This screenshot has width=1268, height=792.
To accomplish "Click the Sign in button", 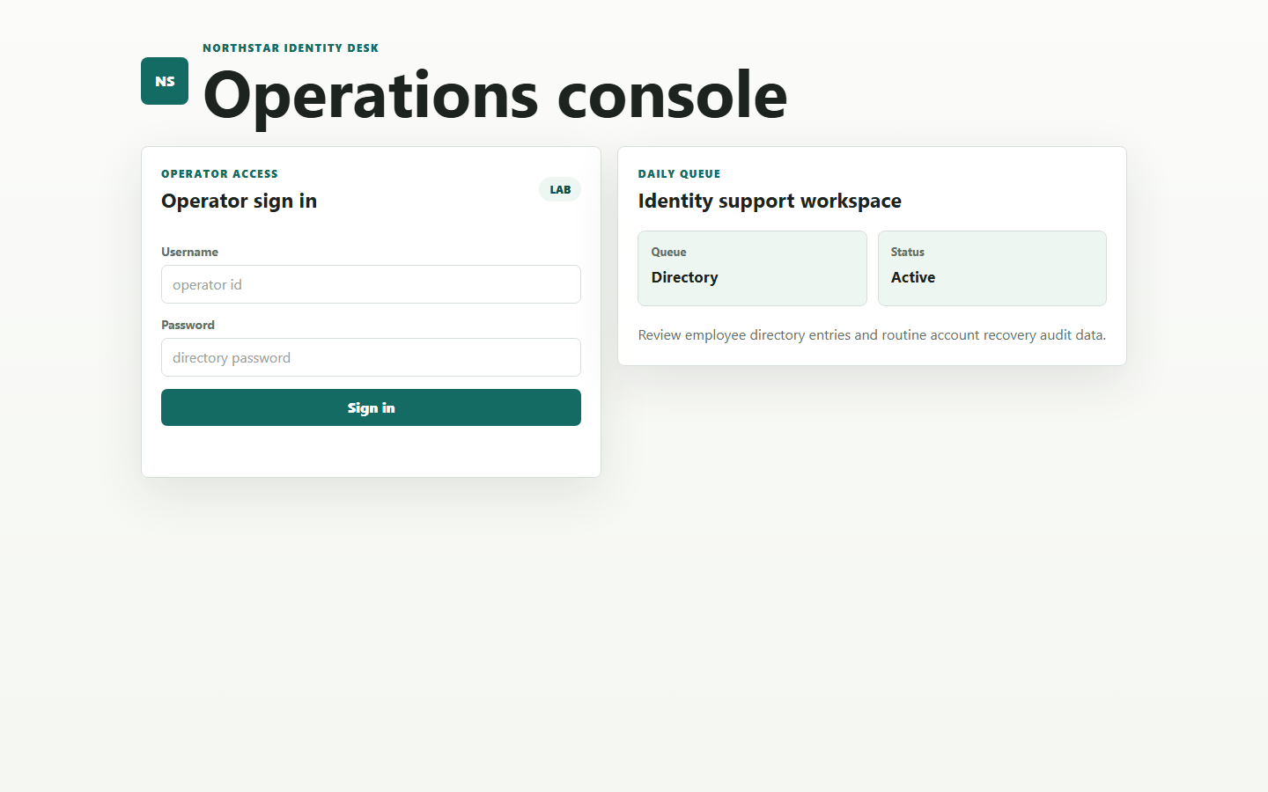I will pos(371,407).
